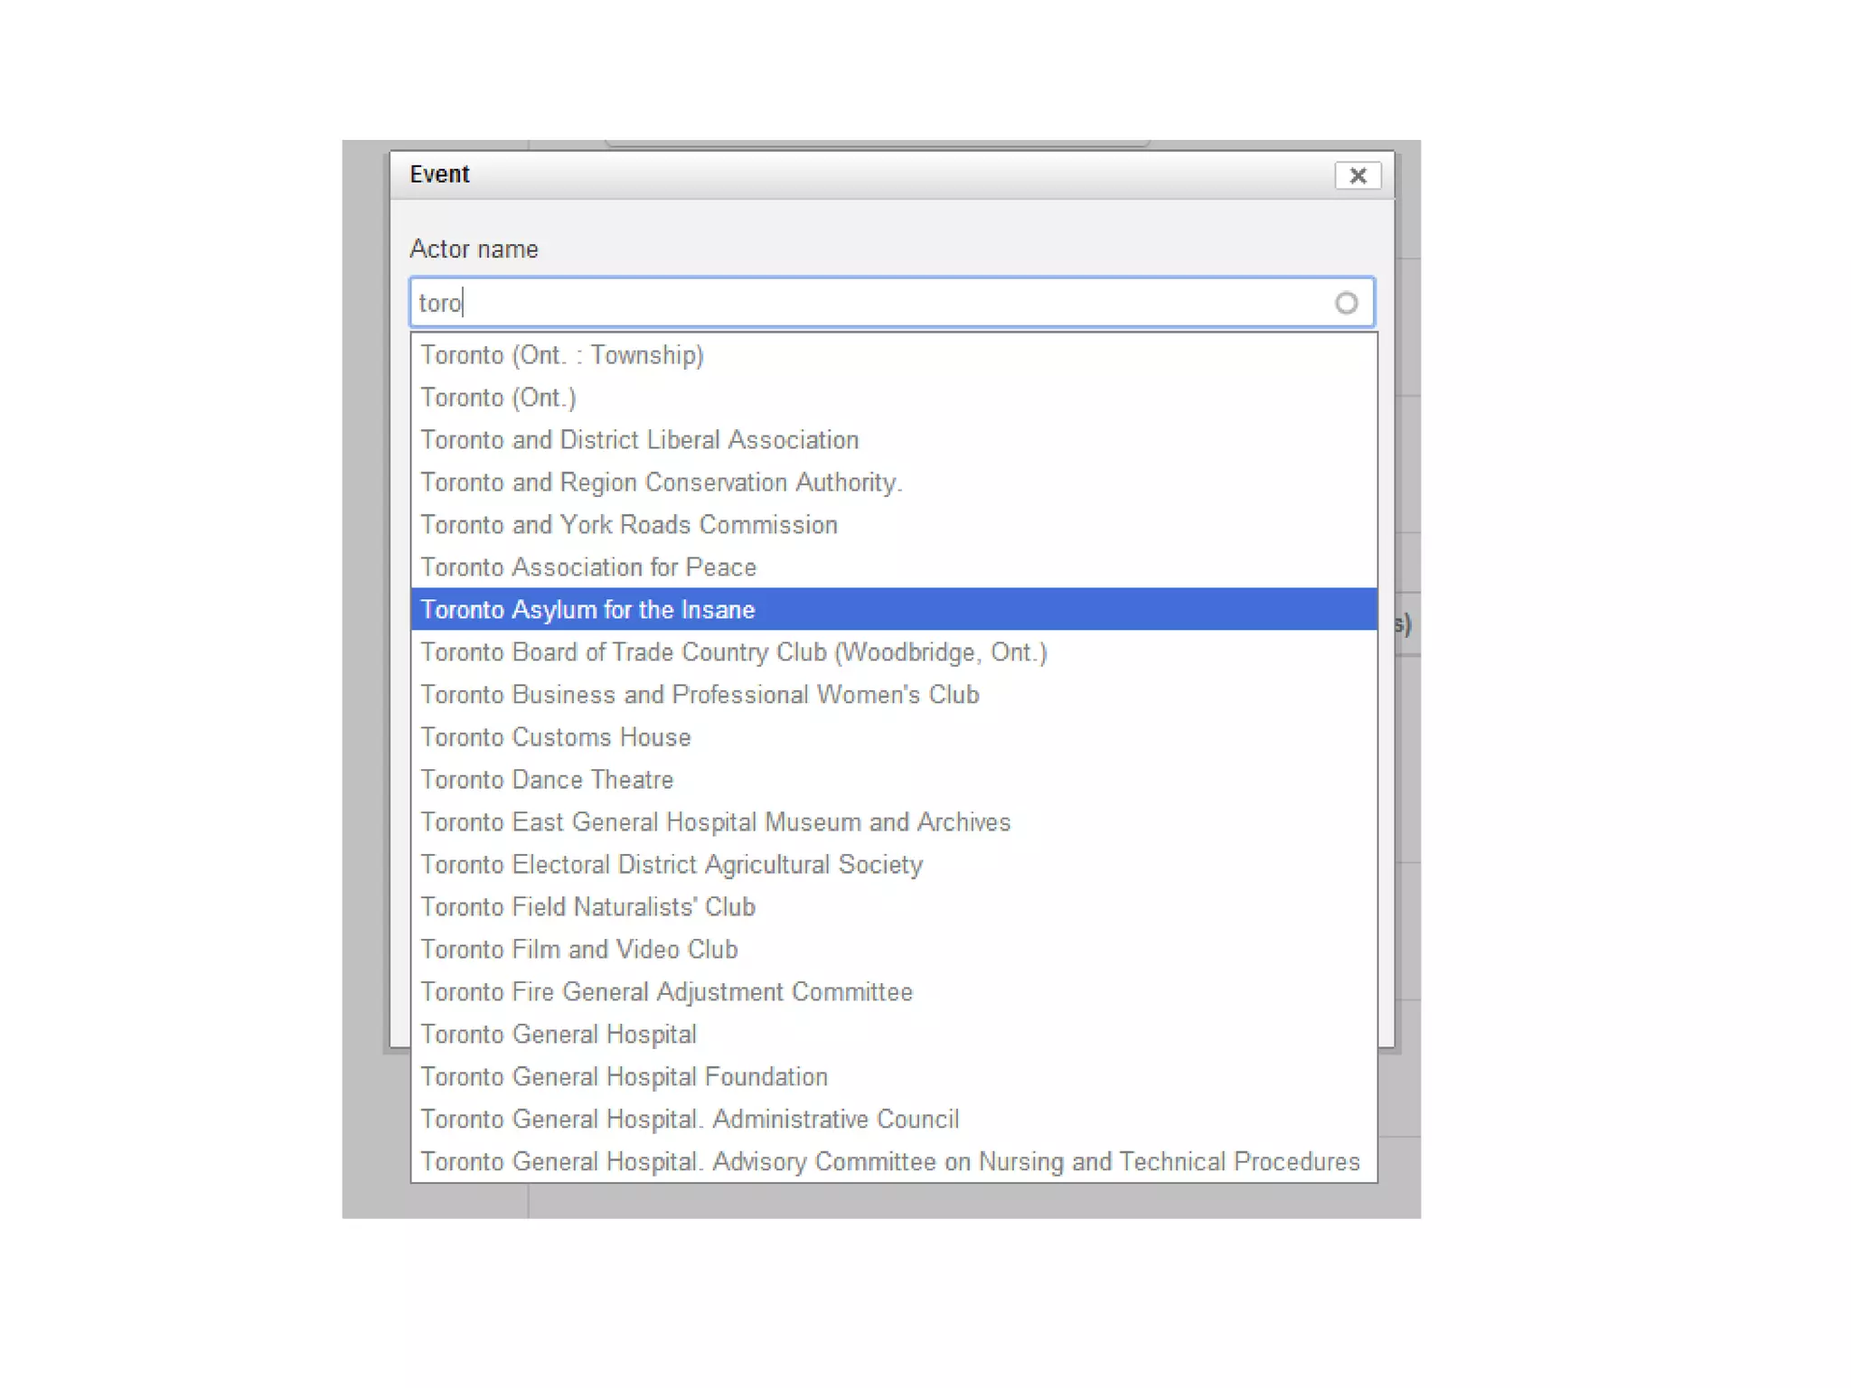This screenshot has width=1851, height=1388.
Task: Select Toronto and Region Conservation Authority
Action: [661, 483]
